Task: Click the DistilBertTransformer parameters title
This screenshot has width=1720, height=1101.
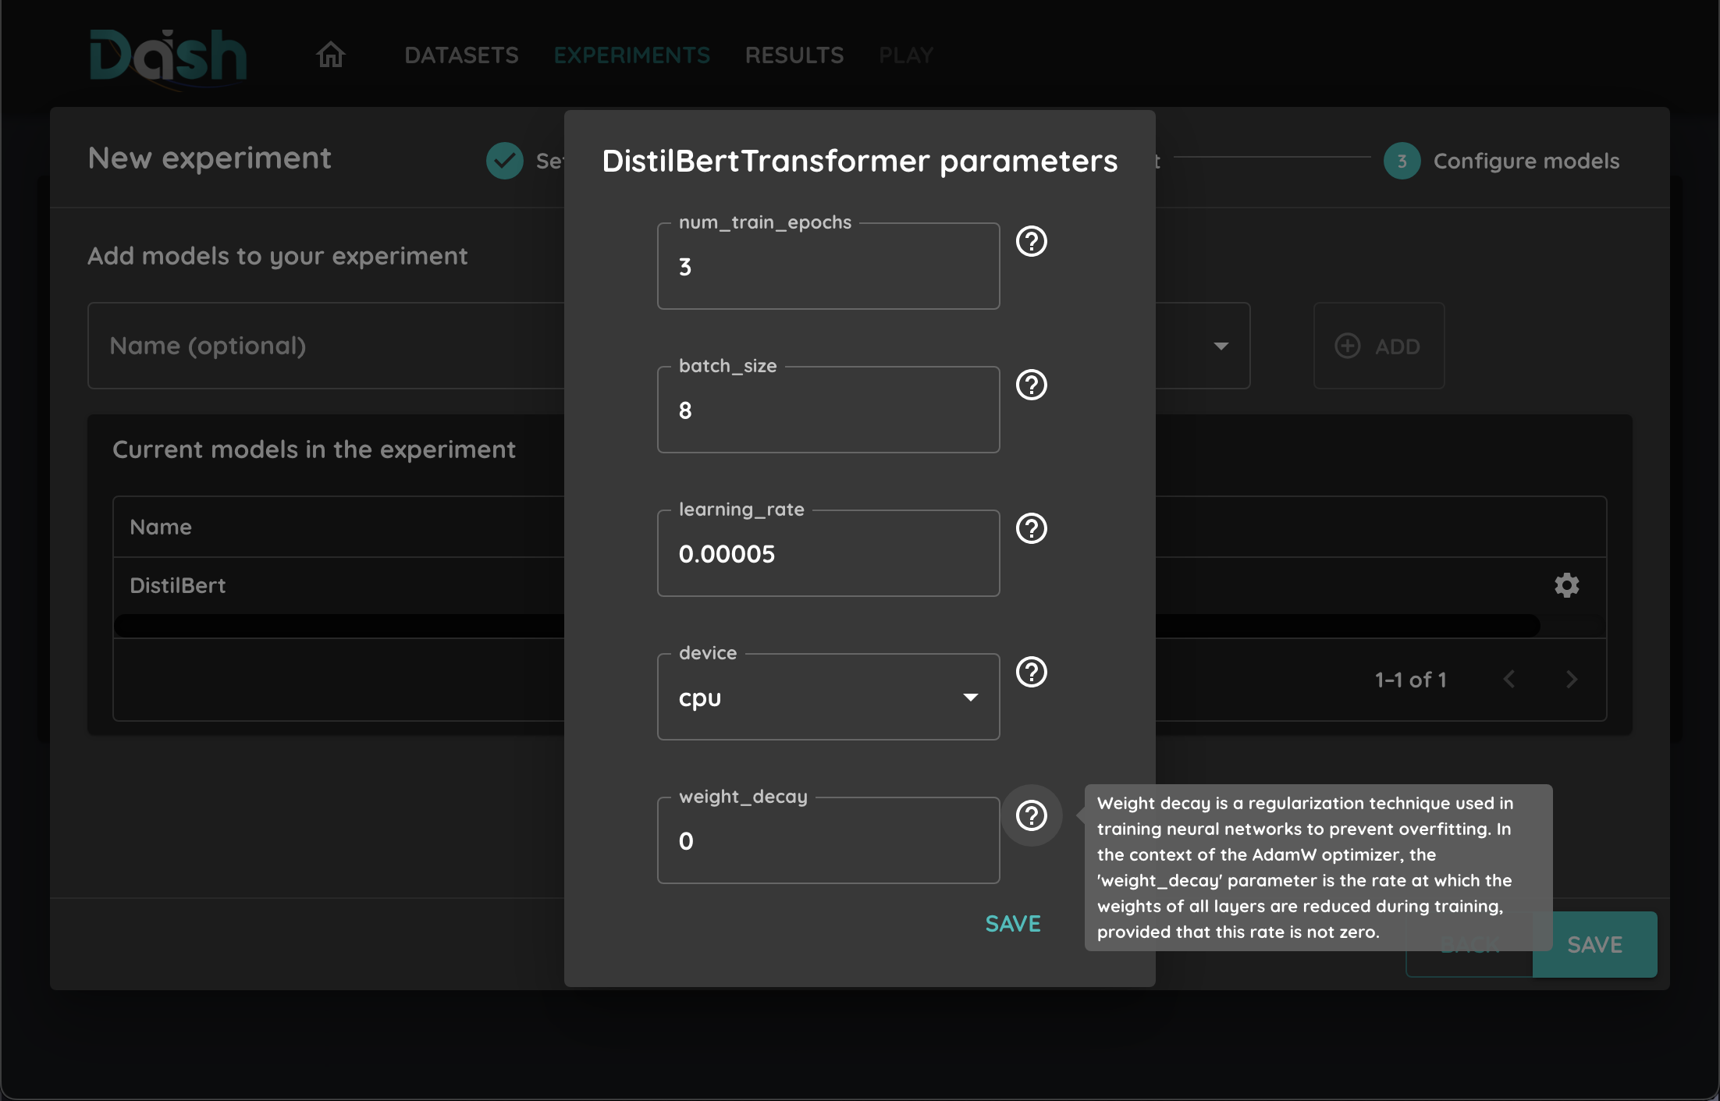Action: pyautogui.click(x=859, y=161)
